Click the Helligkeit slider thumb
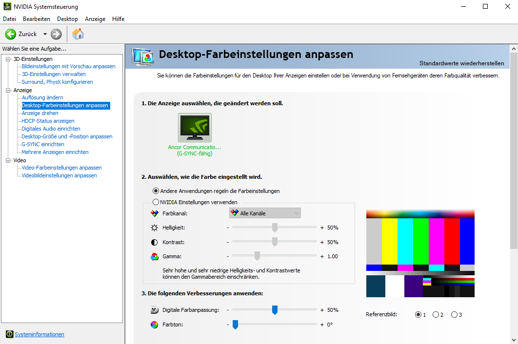Screen dimensions: 518x344 (275, 228)
